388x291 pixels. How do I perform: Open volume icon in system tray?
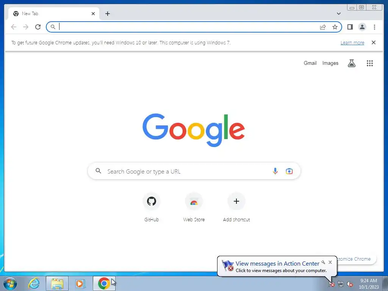(350, 284)
